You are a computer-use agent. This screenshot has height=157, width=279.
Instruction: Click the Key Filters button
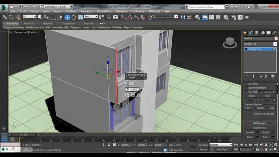pos(223,150)
